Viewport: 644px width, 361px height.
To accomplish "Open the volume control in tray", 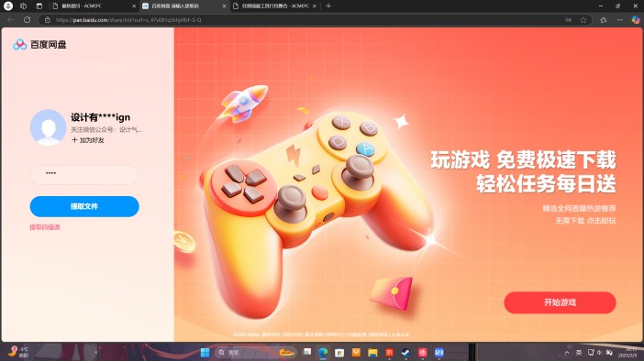I will click(x=599, y=353).
